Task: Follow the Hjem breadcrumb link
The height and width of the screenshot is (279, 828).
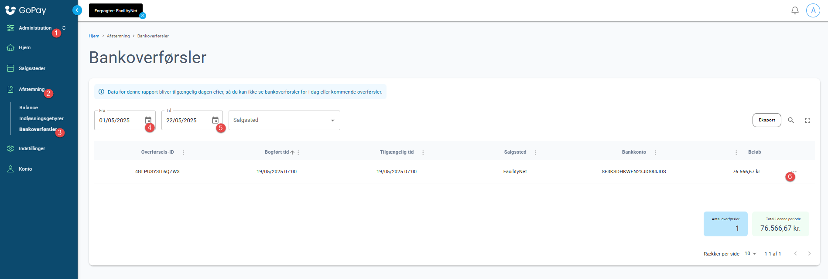Action: point(94,36)
